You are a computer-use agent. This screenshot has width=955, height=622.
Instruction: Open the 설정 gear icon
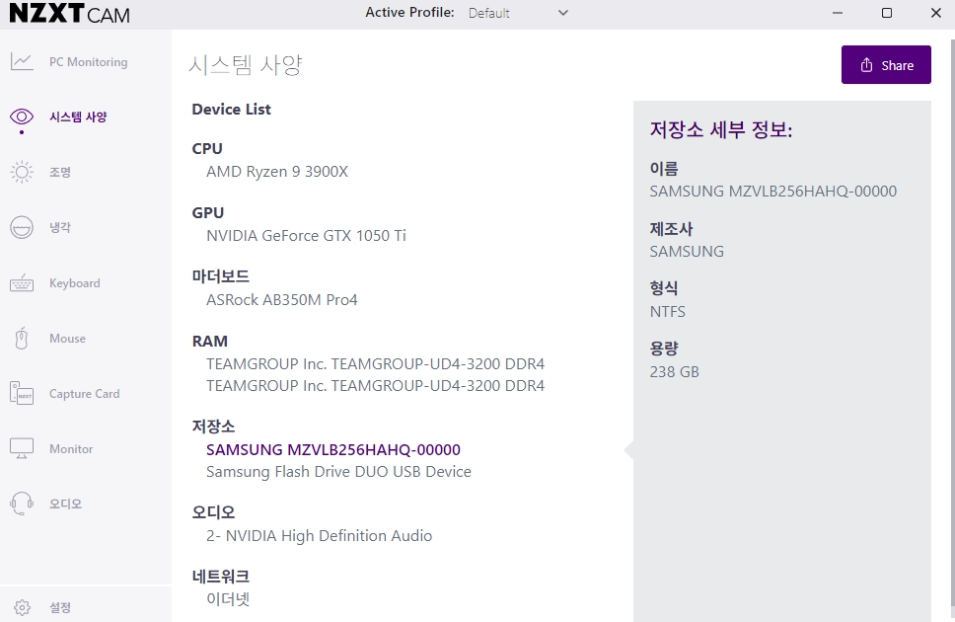point(22,607)
